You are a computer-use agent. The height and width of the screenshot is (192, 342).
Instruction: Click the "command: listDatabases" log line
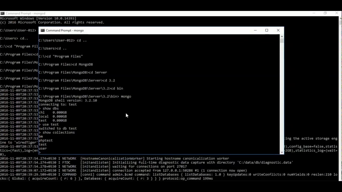(169, 177)
